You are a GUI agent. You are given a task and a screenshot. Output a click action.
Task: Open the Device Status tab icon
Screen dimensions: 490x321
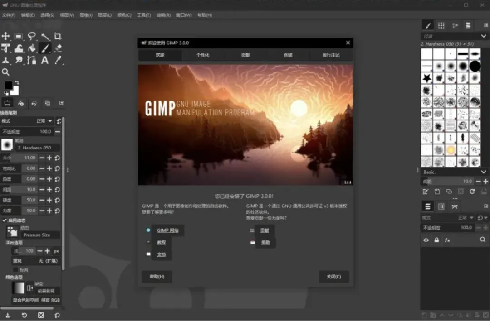(20, 103)
